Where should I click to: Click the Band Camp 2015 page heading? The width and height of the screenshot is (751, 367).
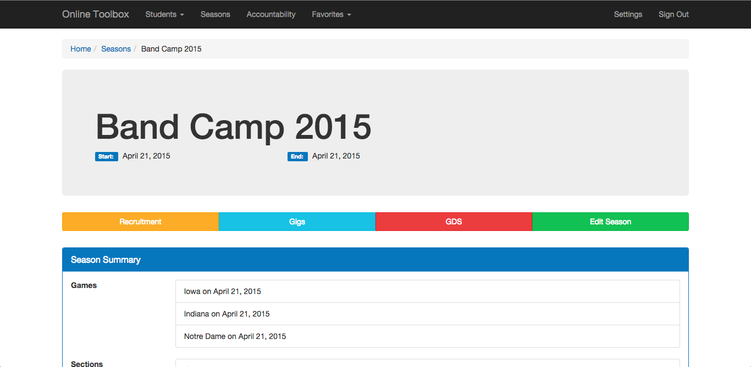coord(234,127)
